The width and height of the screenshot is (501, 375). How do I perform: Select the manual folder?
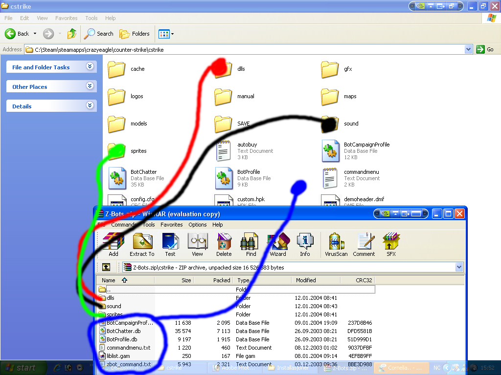[234, 96]
